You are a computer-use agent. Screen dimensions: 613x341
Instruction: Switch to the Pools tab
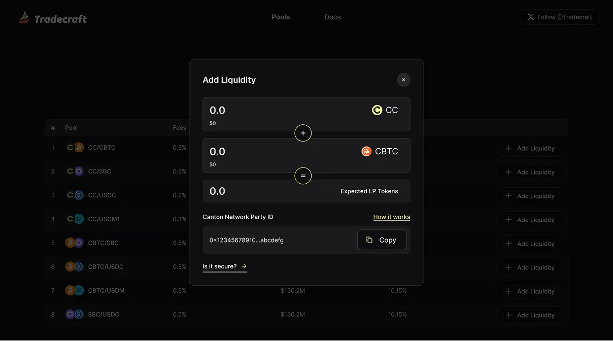281,17
